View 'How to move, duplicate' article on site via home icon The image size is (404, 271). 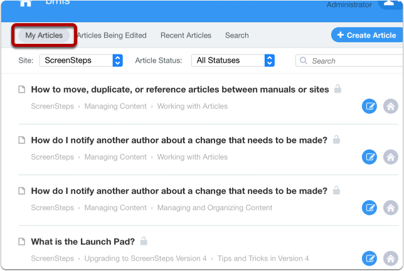391,106
